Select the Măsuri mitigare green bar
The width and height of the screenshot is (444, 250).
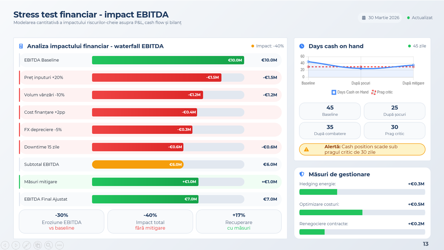pyautogui.click(x=145, y=182)
